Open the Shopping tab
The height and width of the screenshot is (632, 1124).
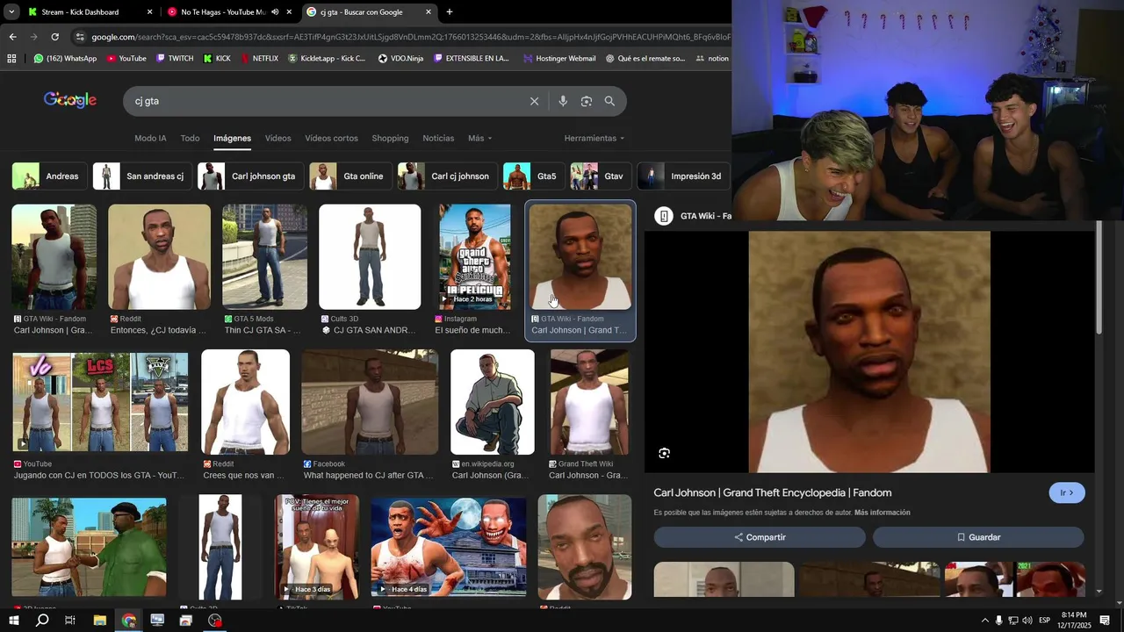tap(390, 138)
